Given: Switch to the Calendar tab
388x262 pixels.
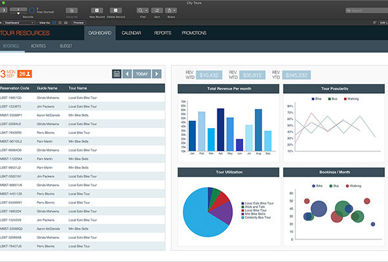Looking at the screenshot, I should pyautogui.click(x=131, y=32).
